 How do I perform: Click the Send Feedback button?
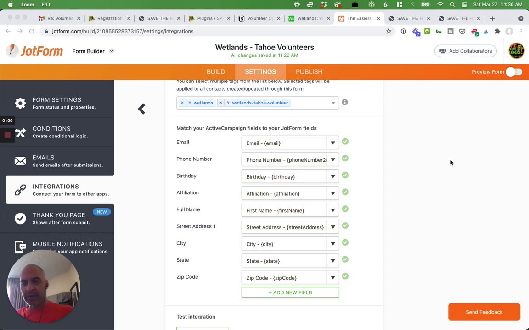pos(484,312)
